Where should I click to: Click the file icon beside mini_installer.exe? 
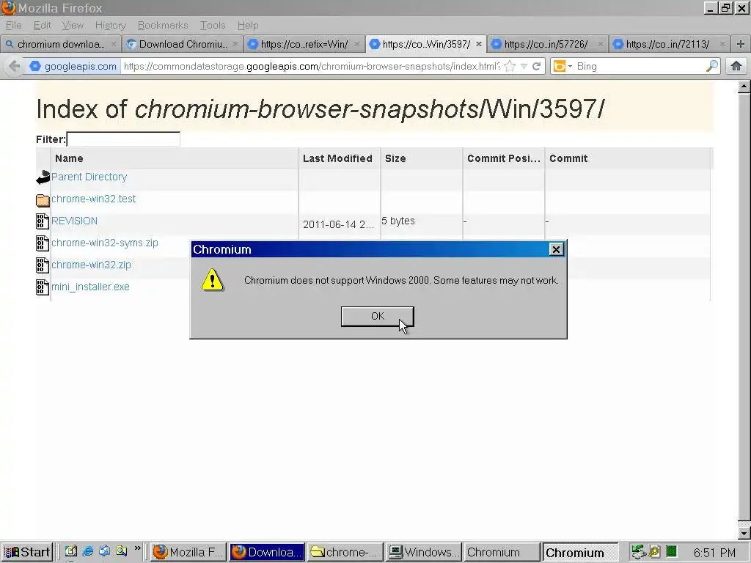tap(43, 287)
